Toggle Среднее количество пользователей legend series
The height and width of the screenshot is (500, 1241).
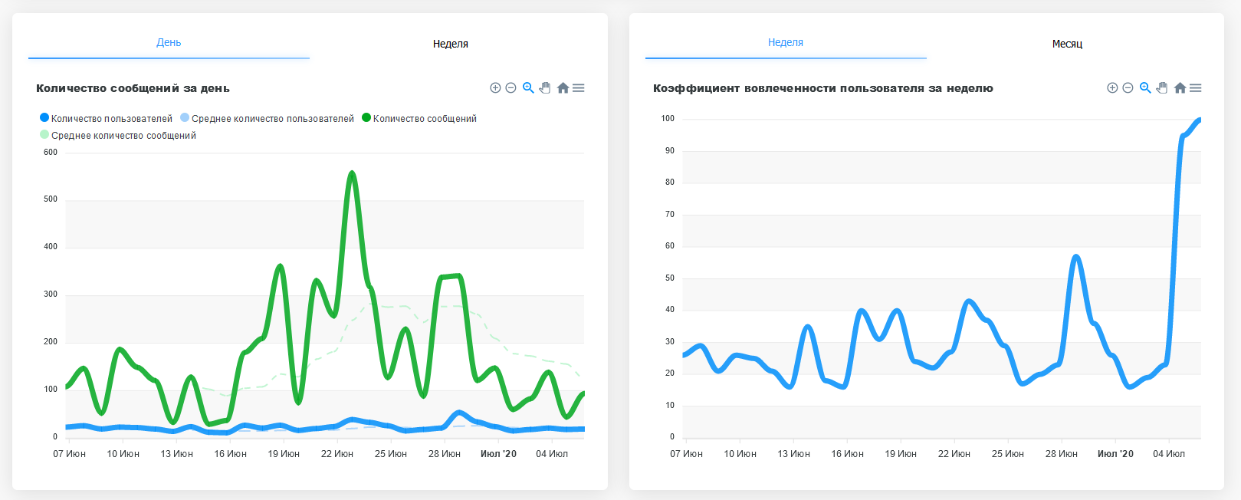[x=267, y=118]
